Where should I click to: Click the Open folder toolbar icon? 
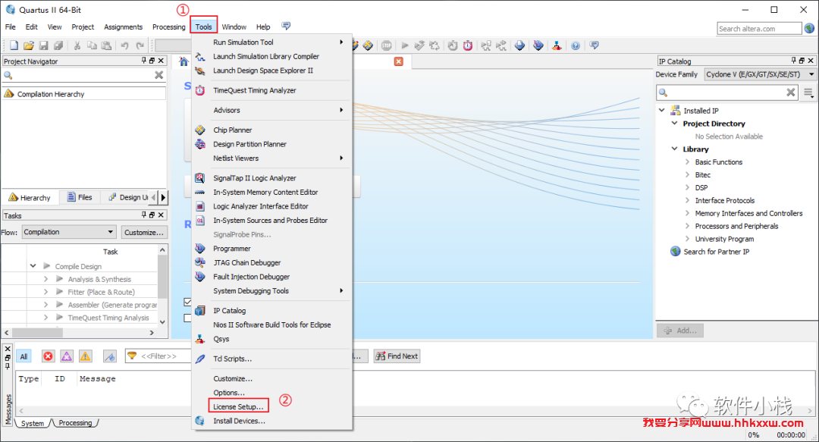point(29,46)
